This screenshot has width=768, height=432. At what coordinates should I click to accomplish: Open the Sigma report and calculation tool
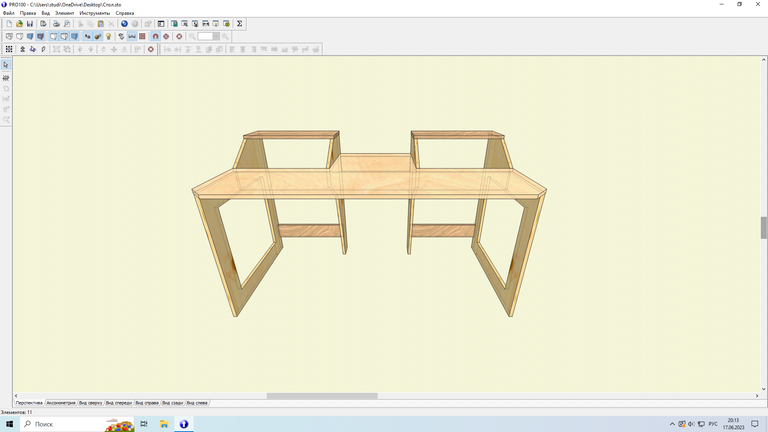coord(239,24)
